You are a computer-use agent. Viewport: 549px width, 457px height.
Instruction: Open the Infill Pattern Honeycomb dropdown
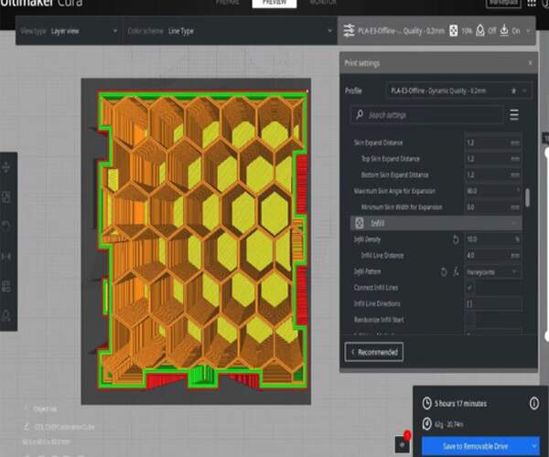[492, 271]
